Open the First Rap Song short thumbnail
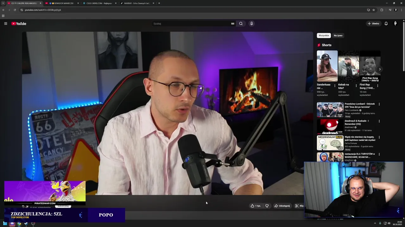This screenshot has height=227, width=405. point(370,66)
